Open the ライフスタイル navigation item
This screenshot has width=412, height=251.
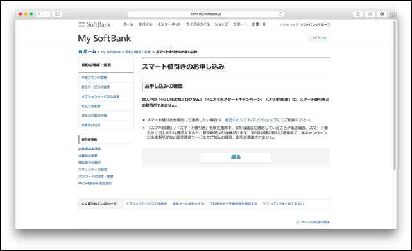[198, 24]
